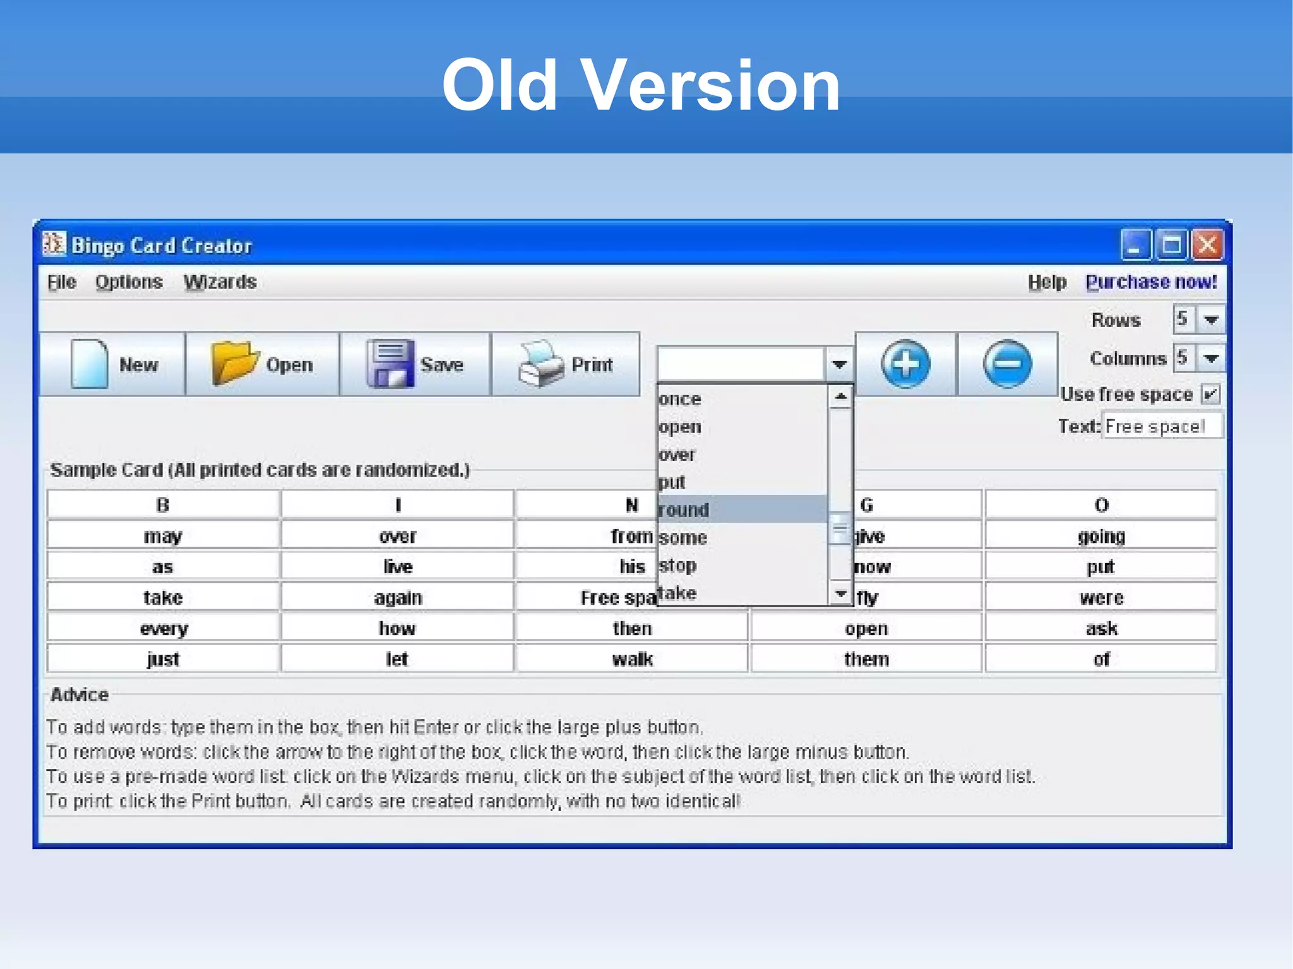Click the Bingo Card Creator title bar icon
Screen dimensions: 1293x969
point(54,244)
